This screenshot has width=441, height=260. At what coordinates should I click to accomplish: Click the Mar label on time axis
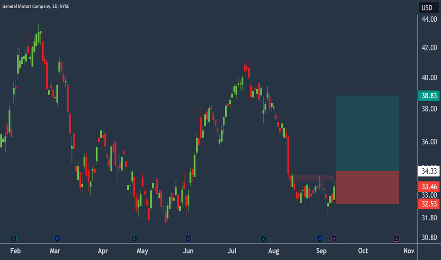coord(55,251)
